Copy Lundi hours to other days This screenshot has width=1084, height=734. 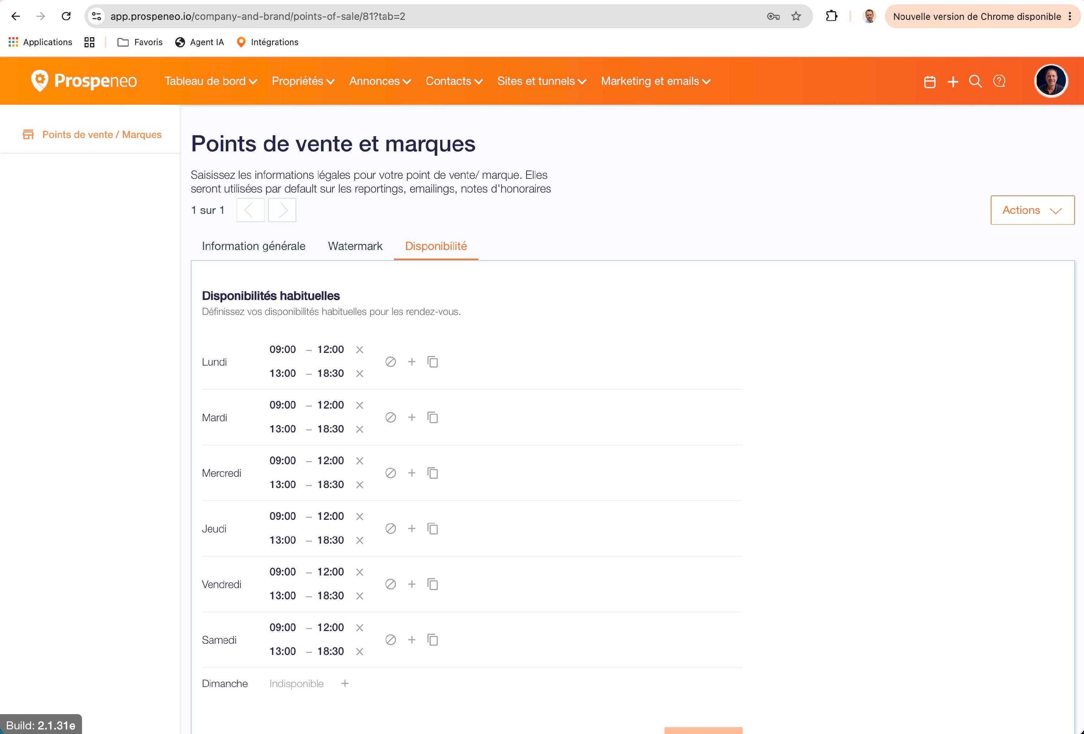[433, 362]
